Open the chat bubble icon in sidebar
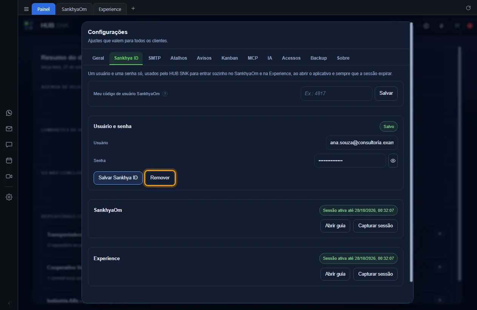This screenshot has height=310, width=477. coord(9,145)
